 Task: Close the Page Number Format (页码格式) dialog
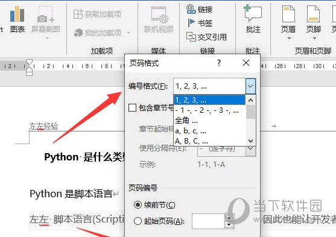coord(246,63)
